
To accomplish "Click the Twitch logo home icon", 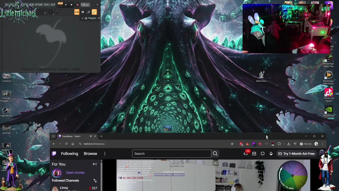I will click(54, 154).
